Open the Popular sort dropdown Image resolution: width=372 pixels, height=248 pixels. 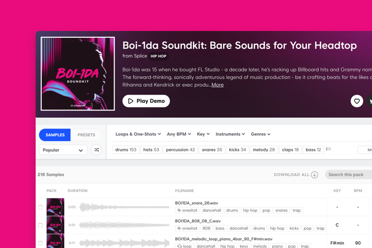tap(63, 150)
